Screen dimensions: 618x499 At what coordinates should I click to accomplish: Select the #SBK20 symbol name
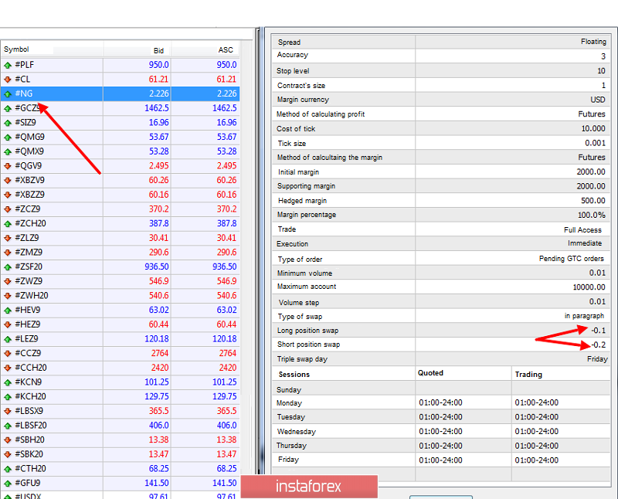[x=29, y=454]
